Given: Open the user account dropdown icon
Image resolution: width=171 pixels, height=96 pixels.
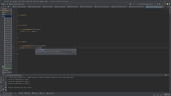Looking at the screenshot, I should click(x=131, y=4).
